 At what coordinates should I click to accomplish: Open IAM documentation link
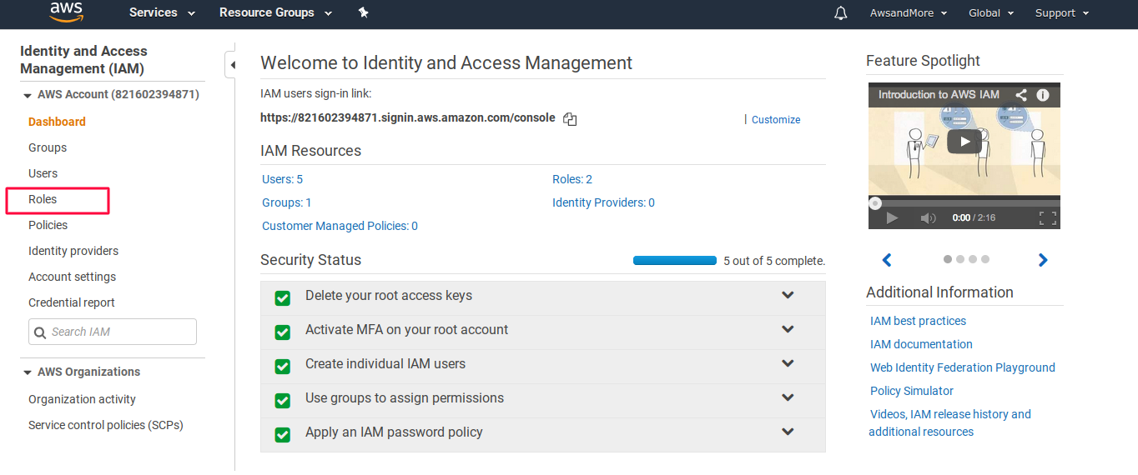click(921, 344)
